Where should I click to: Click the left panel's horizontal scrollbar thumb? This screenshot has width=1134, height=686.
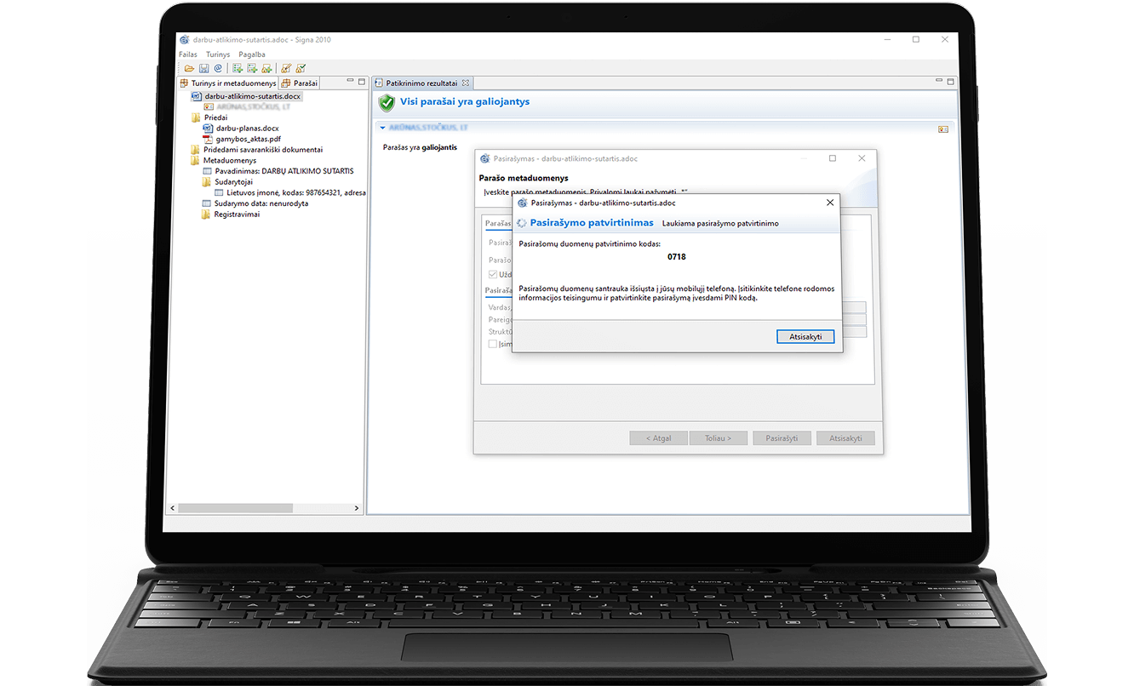coord(235,508)
